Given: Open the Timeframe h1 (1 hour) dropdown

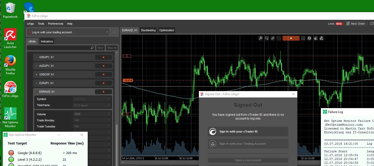Looking at the screenshot, I should click(x=92, y=105).
